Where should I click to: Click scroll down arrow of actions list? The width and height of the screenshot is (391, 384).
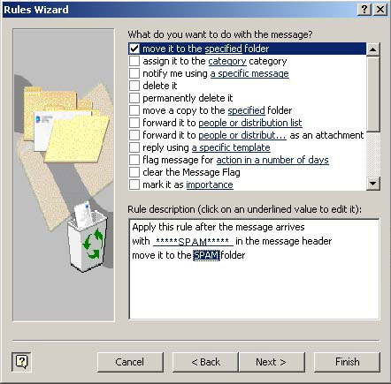(x=373, y=184)
